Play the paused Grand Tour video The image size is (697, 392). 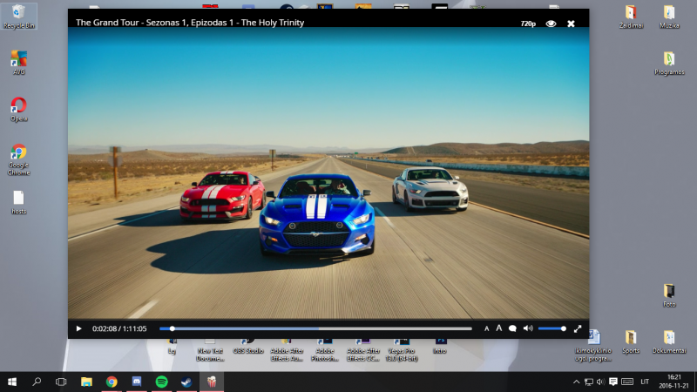click(78, 329)
